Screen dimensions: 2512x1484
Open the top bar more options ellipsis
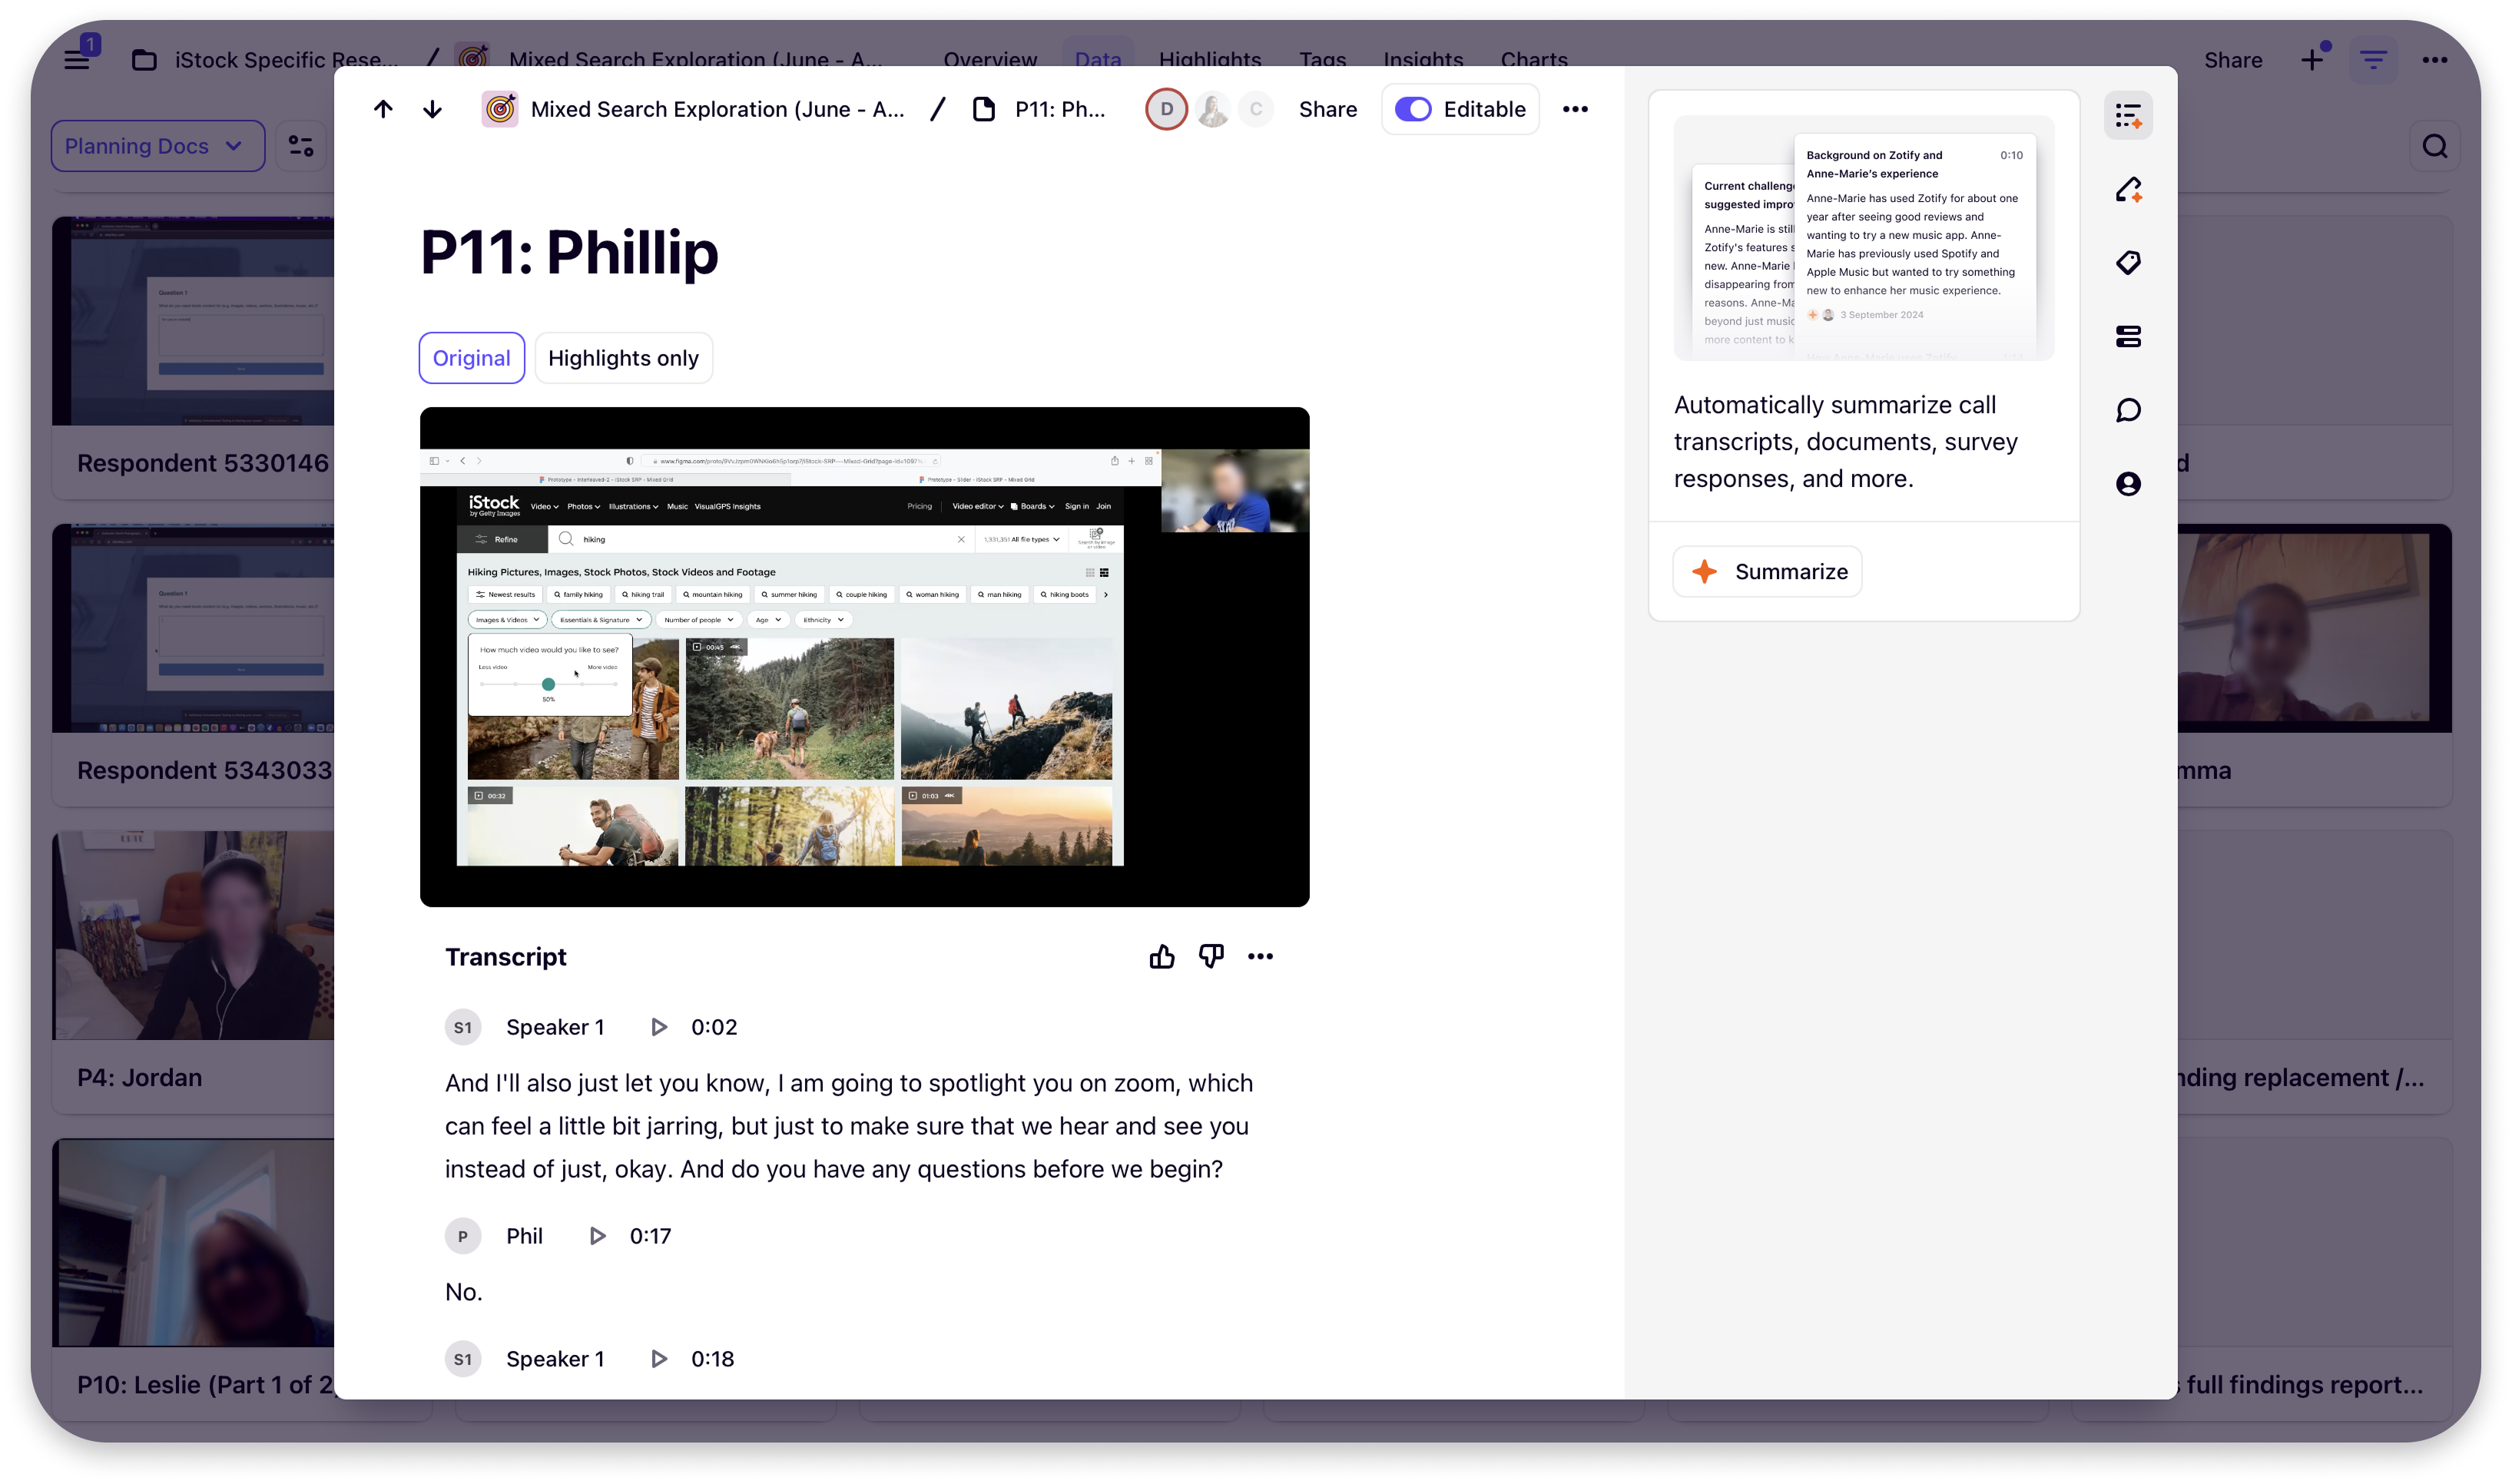(x=2434, y=59)
